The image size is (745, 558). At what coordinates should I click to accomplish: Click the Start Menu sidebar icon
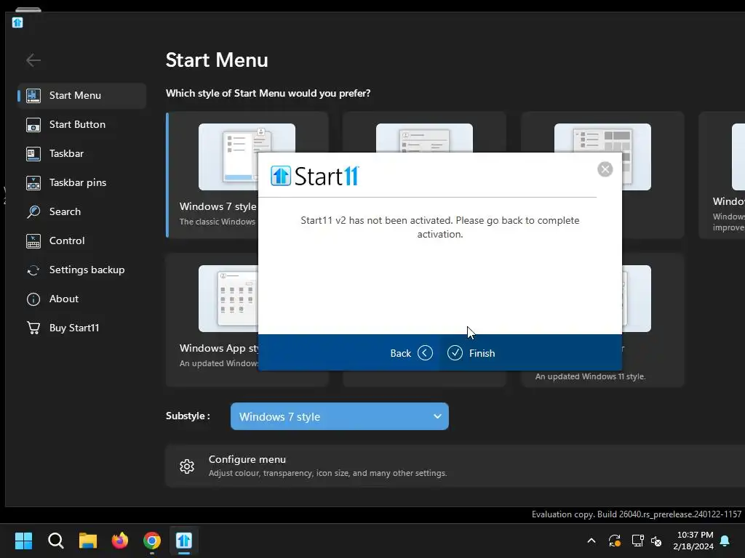[x=33, y=95]
